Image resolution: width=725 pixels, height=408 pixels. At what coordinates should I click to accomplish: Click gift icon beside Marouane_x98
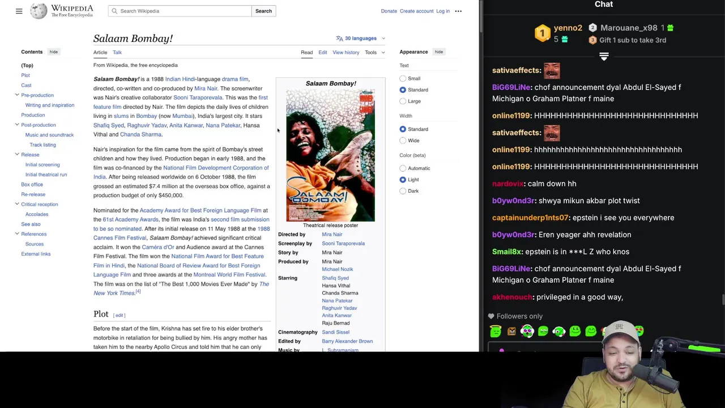pyautogui.click(x=671, y=28)
